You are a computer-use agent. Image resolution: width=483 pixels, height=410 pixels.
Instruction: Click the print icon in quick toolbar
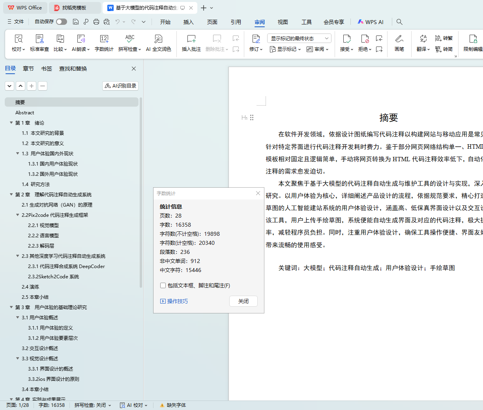coord(96,22)
